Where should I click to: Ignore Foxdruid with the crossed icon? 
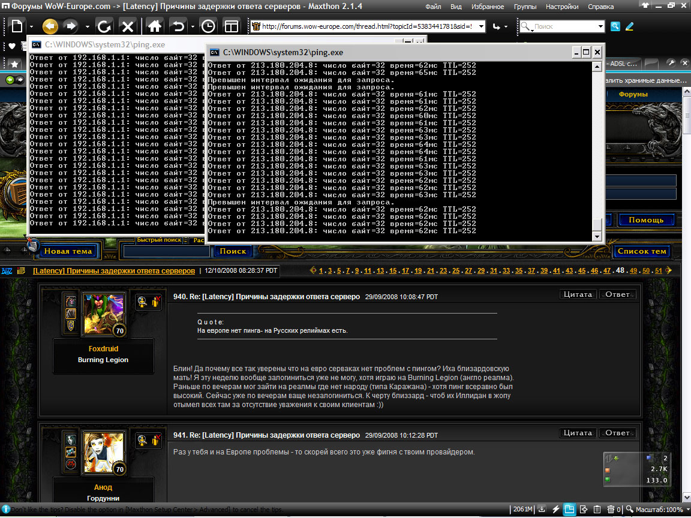click(155, 302)
